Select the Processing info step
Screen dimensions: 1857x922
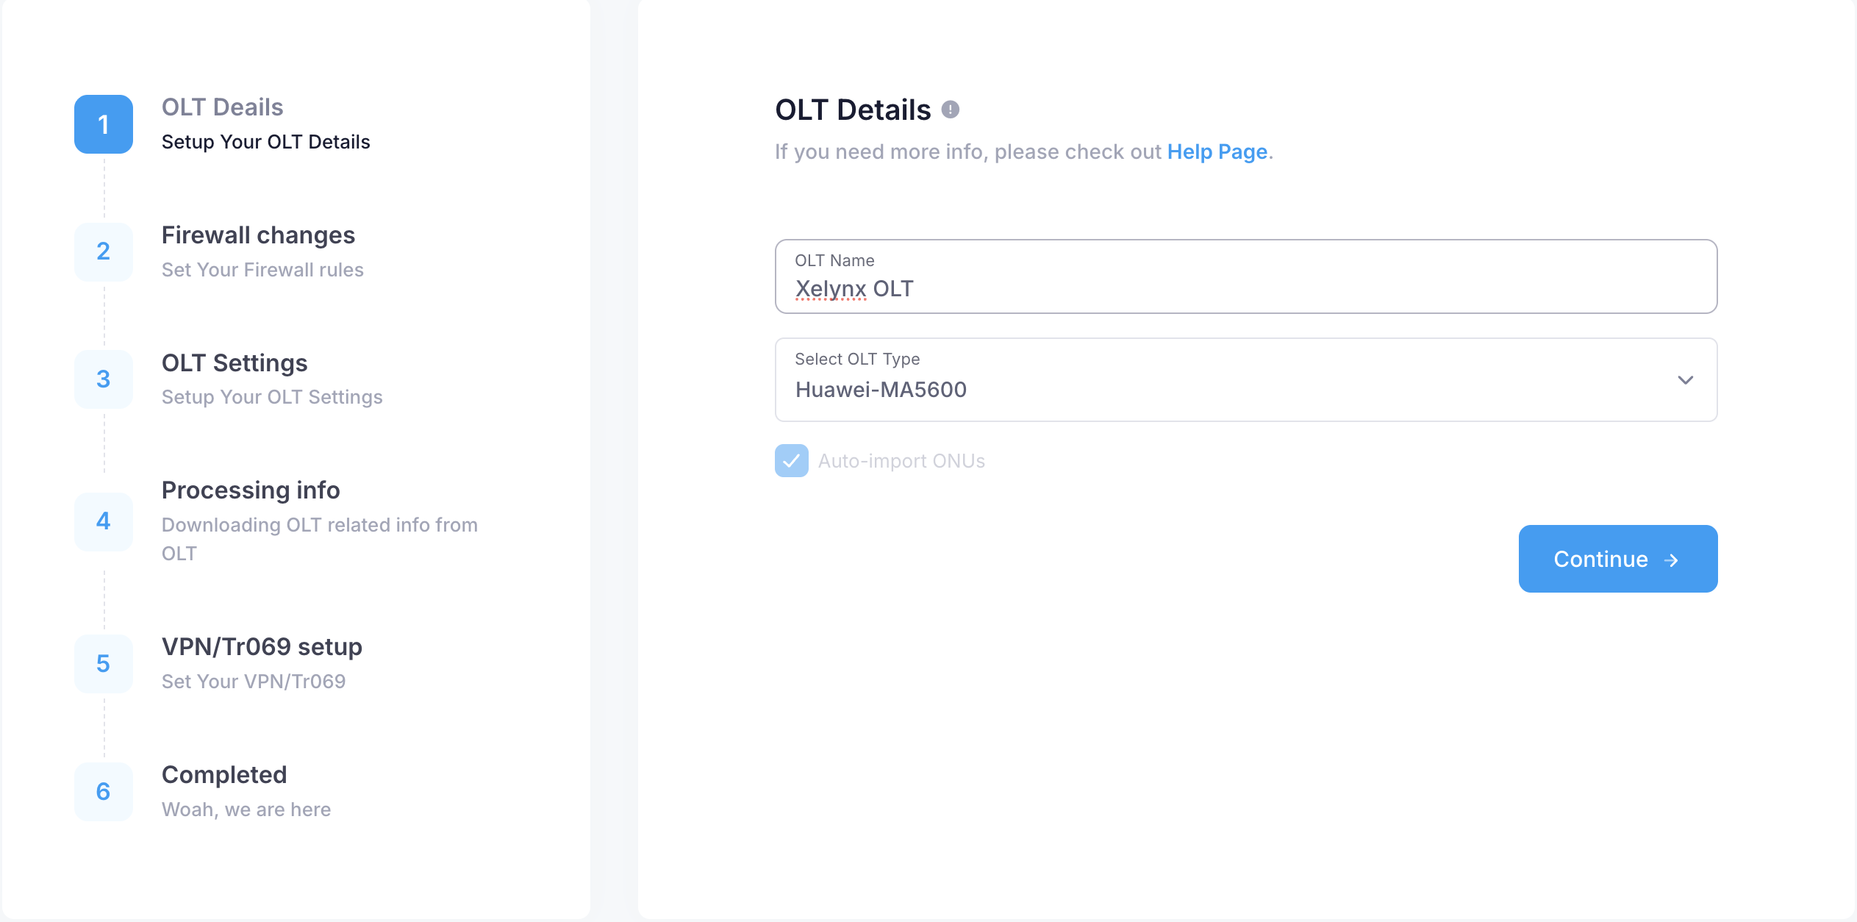click(251, 490)
